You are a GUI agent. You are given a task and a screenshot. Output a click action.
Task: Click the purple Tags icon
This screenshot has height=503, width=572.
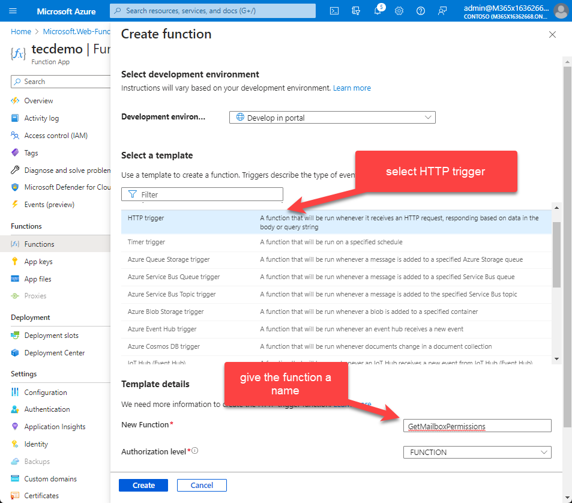point(15,152)
